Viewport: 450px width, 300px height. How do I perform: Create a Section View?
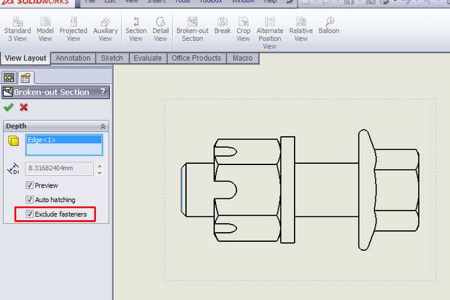tap(136, 29)
